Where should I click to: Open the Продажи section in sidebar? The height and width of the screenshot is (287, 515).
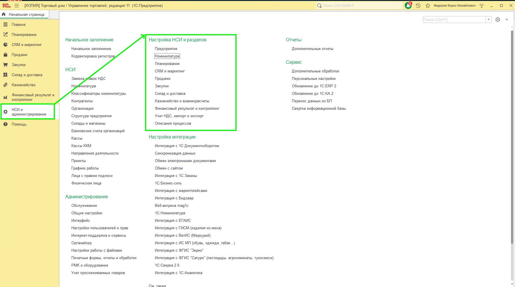click(19, 55)
